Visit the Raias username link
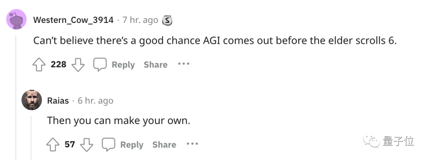Image resolution: width=428 pixels, height=160 pixels. click(58, 101)
